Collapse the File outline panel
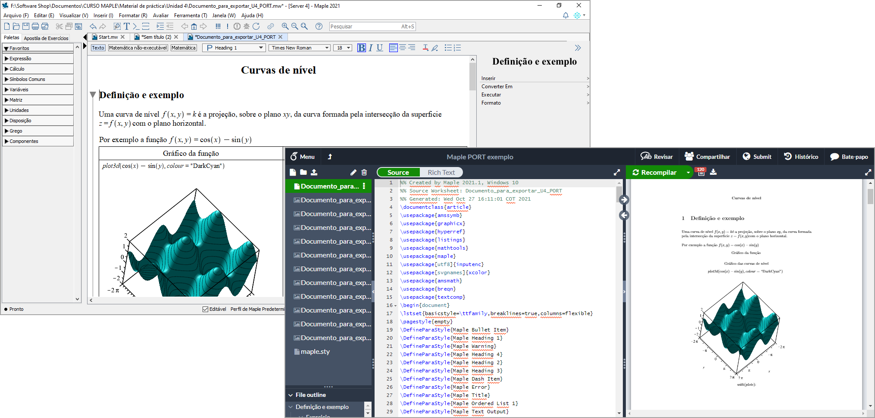Viewport: 875px width, 418px height. click(290, 395)
